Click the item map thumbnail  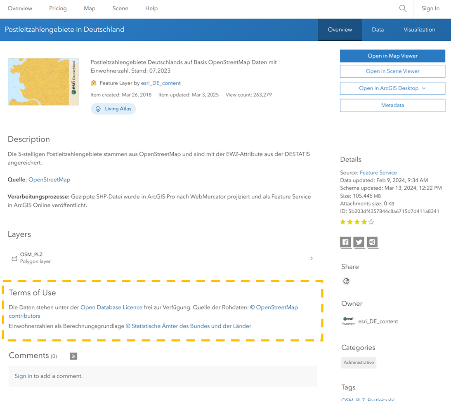43,82
